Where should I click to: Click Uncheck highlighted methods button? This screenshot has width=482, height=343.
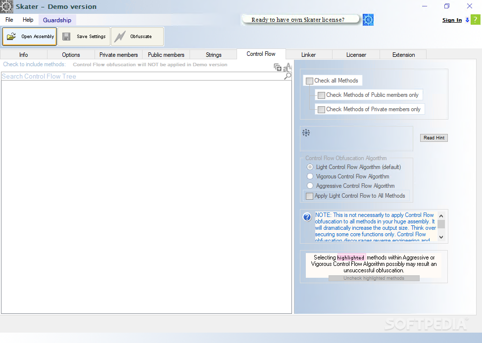[x=374, y=278]
